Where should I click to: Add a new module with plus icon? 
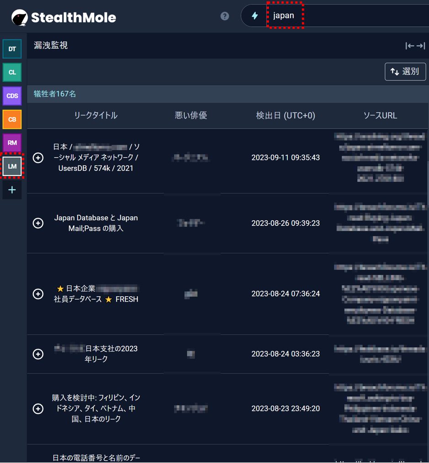click(12, 190)
